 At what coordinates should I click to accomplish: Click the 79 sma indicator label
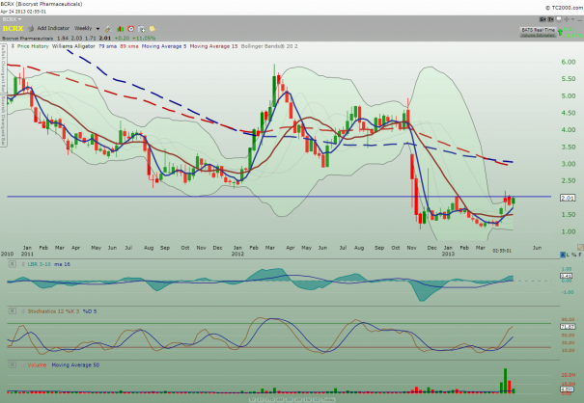108,46
